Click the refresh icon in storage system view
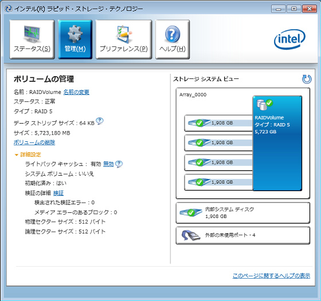321x301 pixels. 307,79
